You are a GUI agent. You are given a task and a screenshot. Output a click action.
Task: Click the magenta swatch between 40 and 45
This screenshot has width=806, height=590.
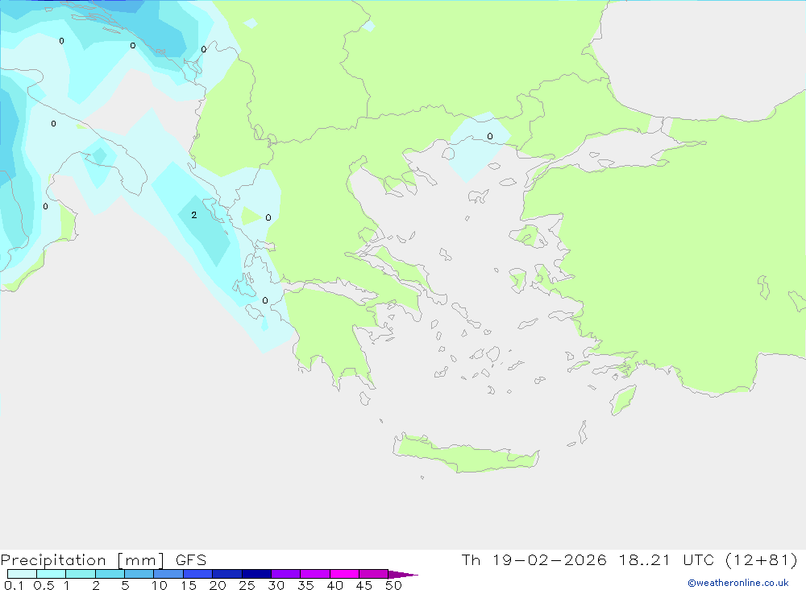[x=344, y=574]
